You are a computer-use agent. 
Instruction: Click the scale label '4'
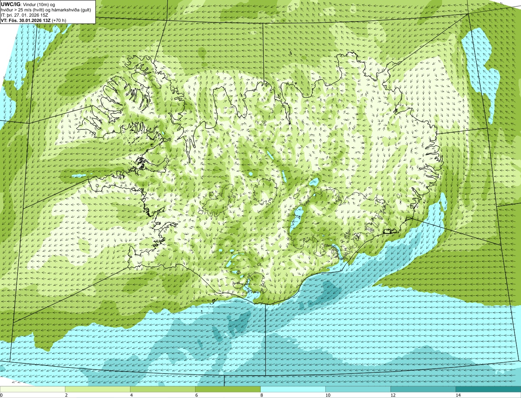click(x=131, y=395)
